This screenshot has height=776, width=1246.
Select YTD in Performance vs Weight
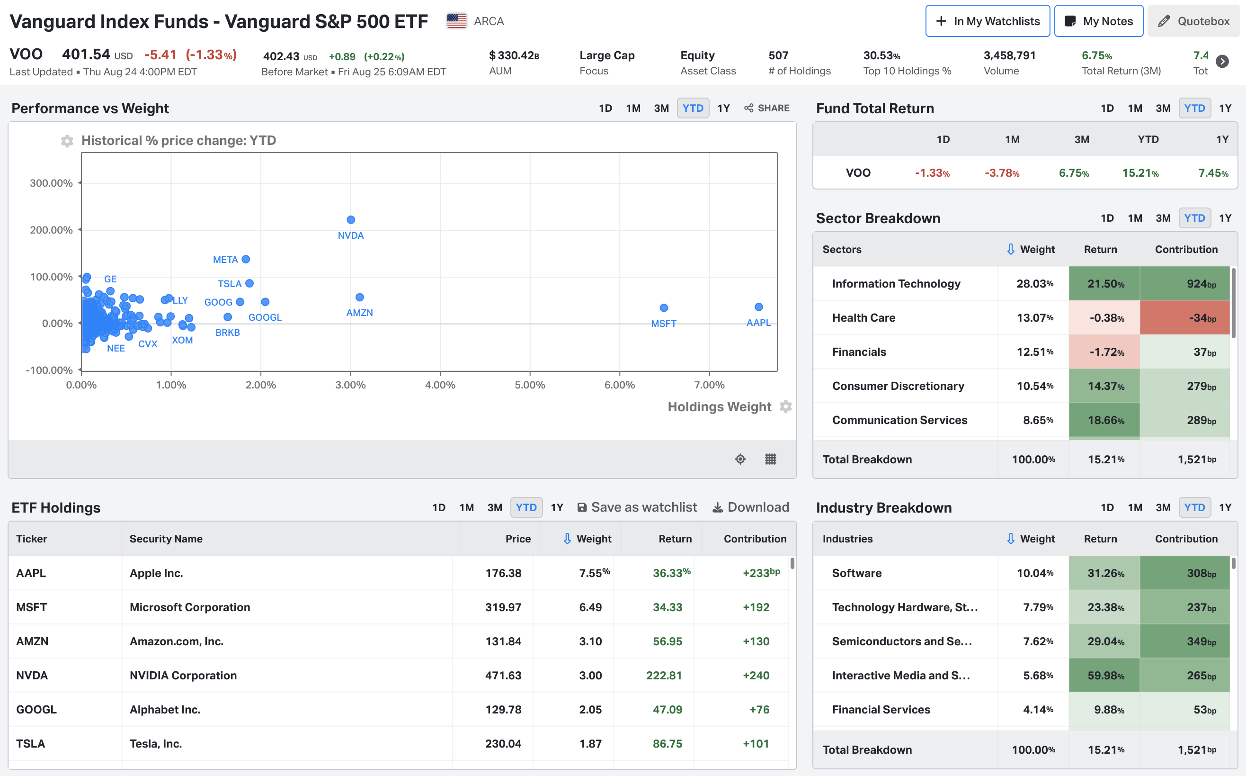693,108
